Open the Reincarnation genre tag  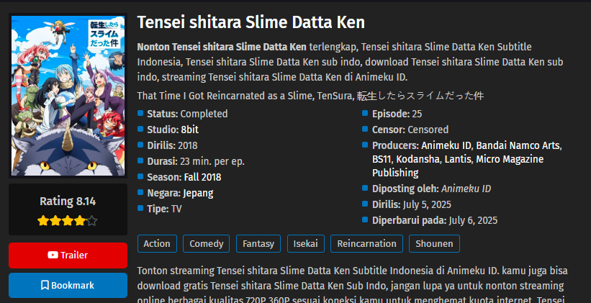point(366,244)
